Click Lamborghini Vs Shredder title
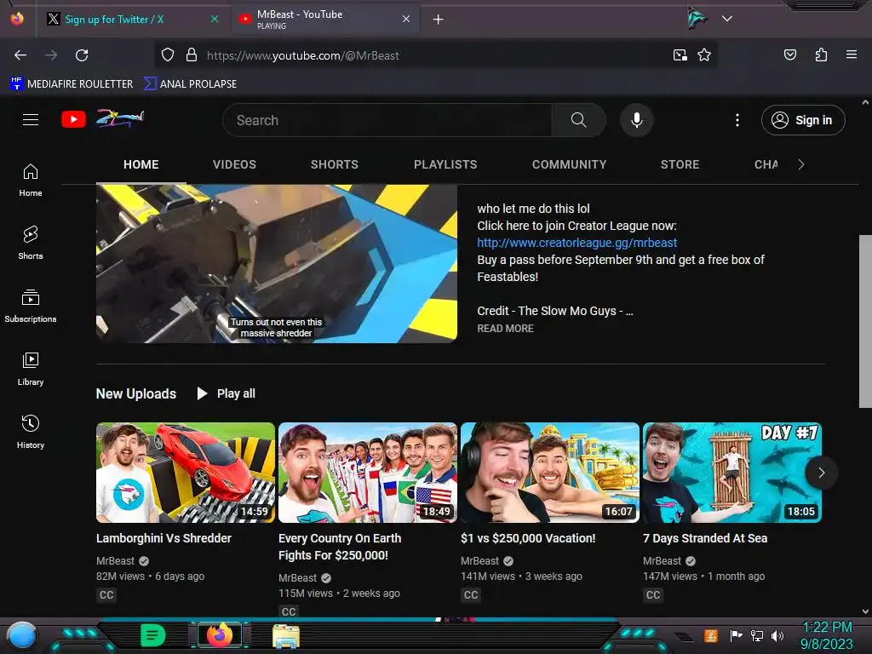The height and width of the screenshot is (654, 872). pyautogui.click(x=163, y=538)
